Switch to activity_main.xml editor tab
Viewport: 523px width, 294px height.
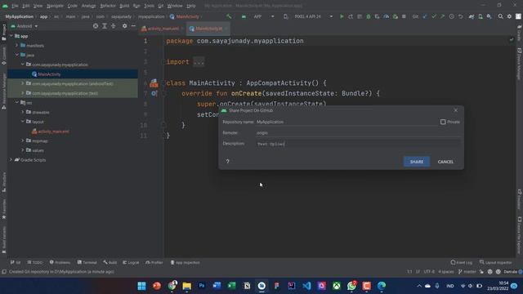click(162, 29)
